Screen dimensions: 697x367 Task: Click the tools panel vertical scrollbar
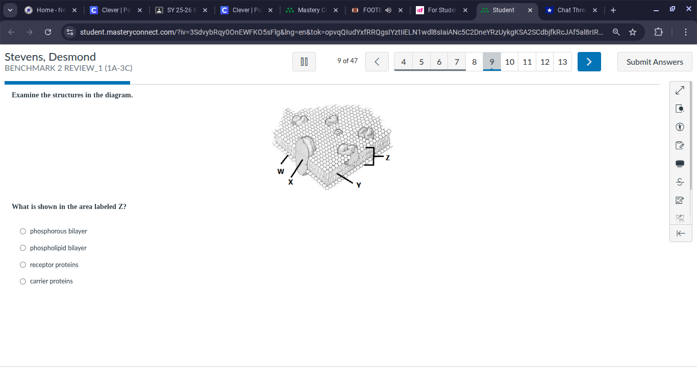click(691, 135)
